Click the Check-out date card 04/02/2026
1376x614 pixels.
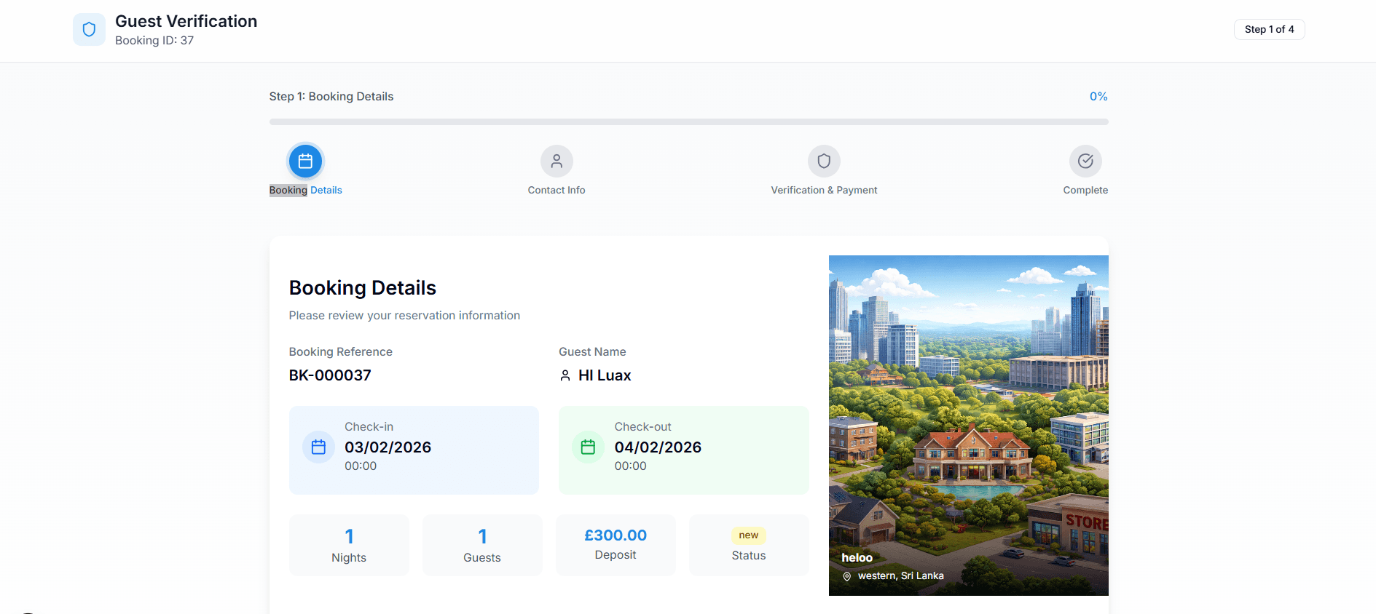coord(683,450)
